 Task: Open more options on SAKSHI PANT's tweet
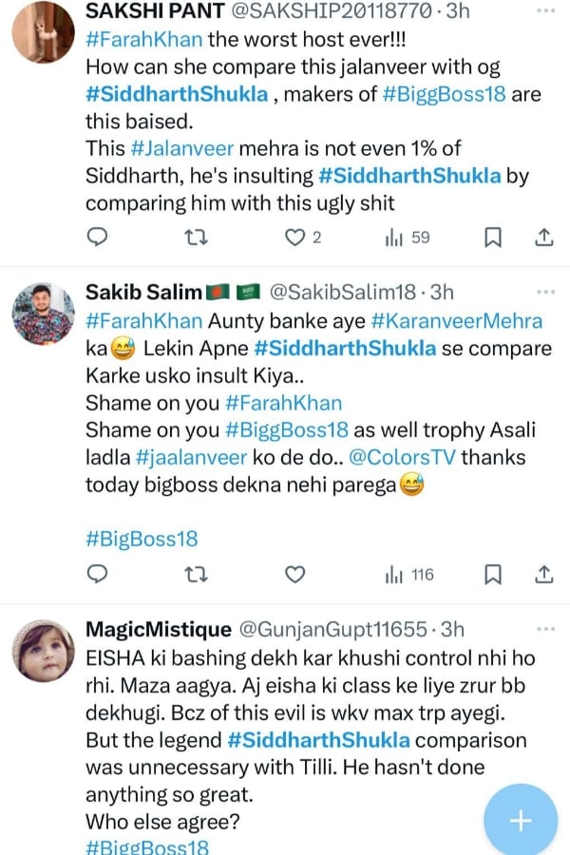click(x=545, y=11)
